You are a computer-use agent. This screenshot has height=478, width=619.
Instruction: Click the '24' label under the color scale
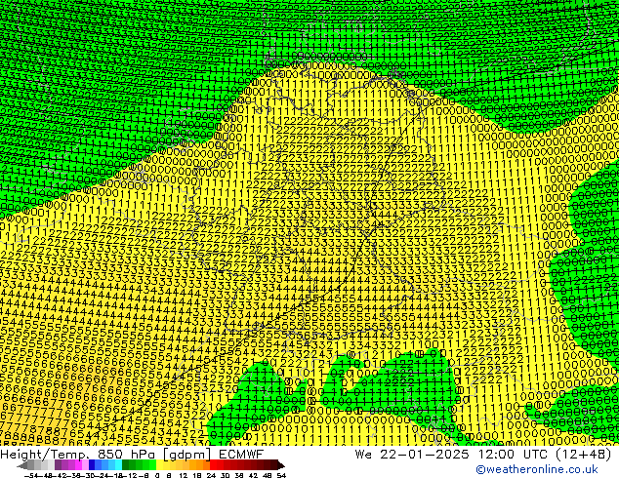coord(211,475)
